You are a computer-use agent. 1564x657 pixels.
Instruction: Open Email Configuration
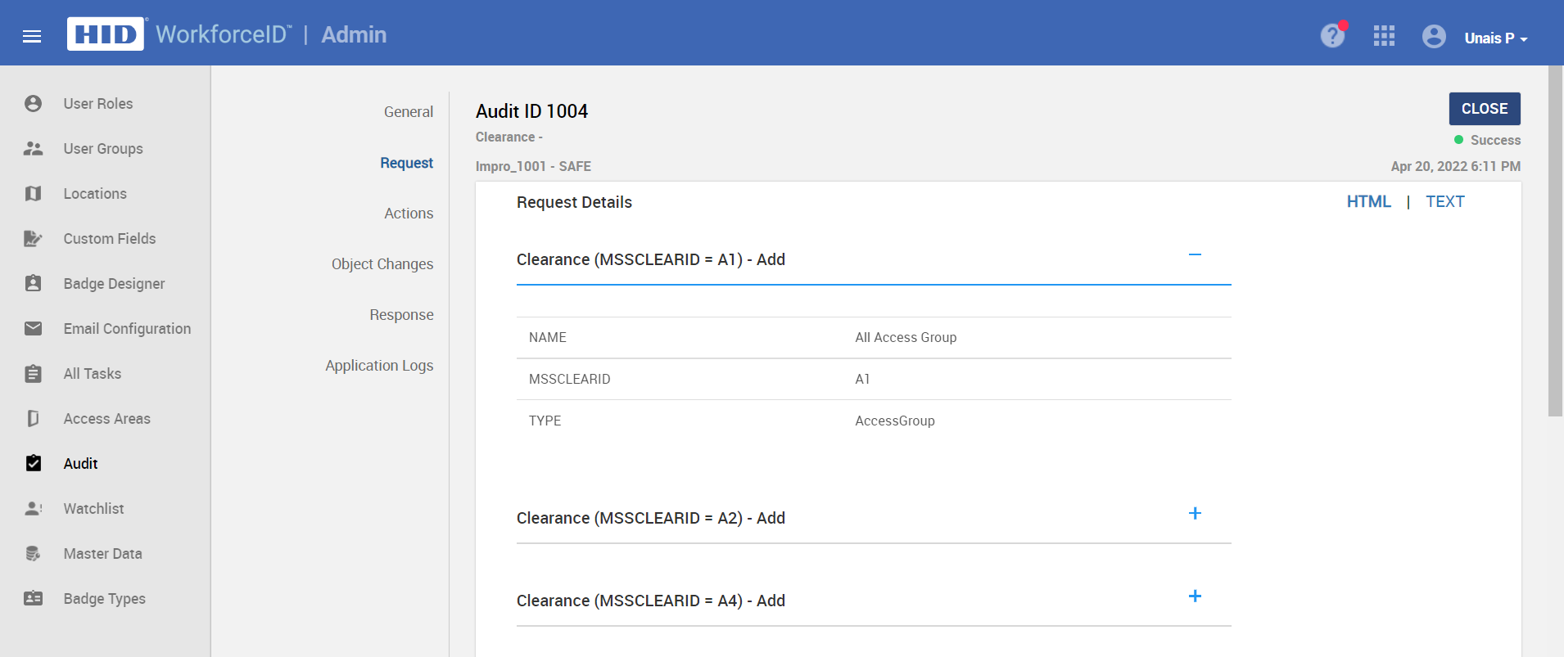coord(127,329)
